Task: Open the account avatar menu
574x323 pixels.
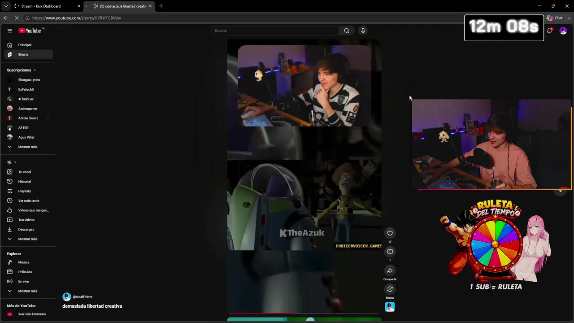Action: pos(563,31)
